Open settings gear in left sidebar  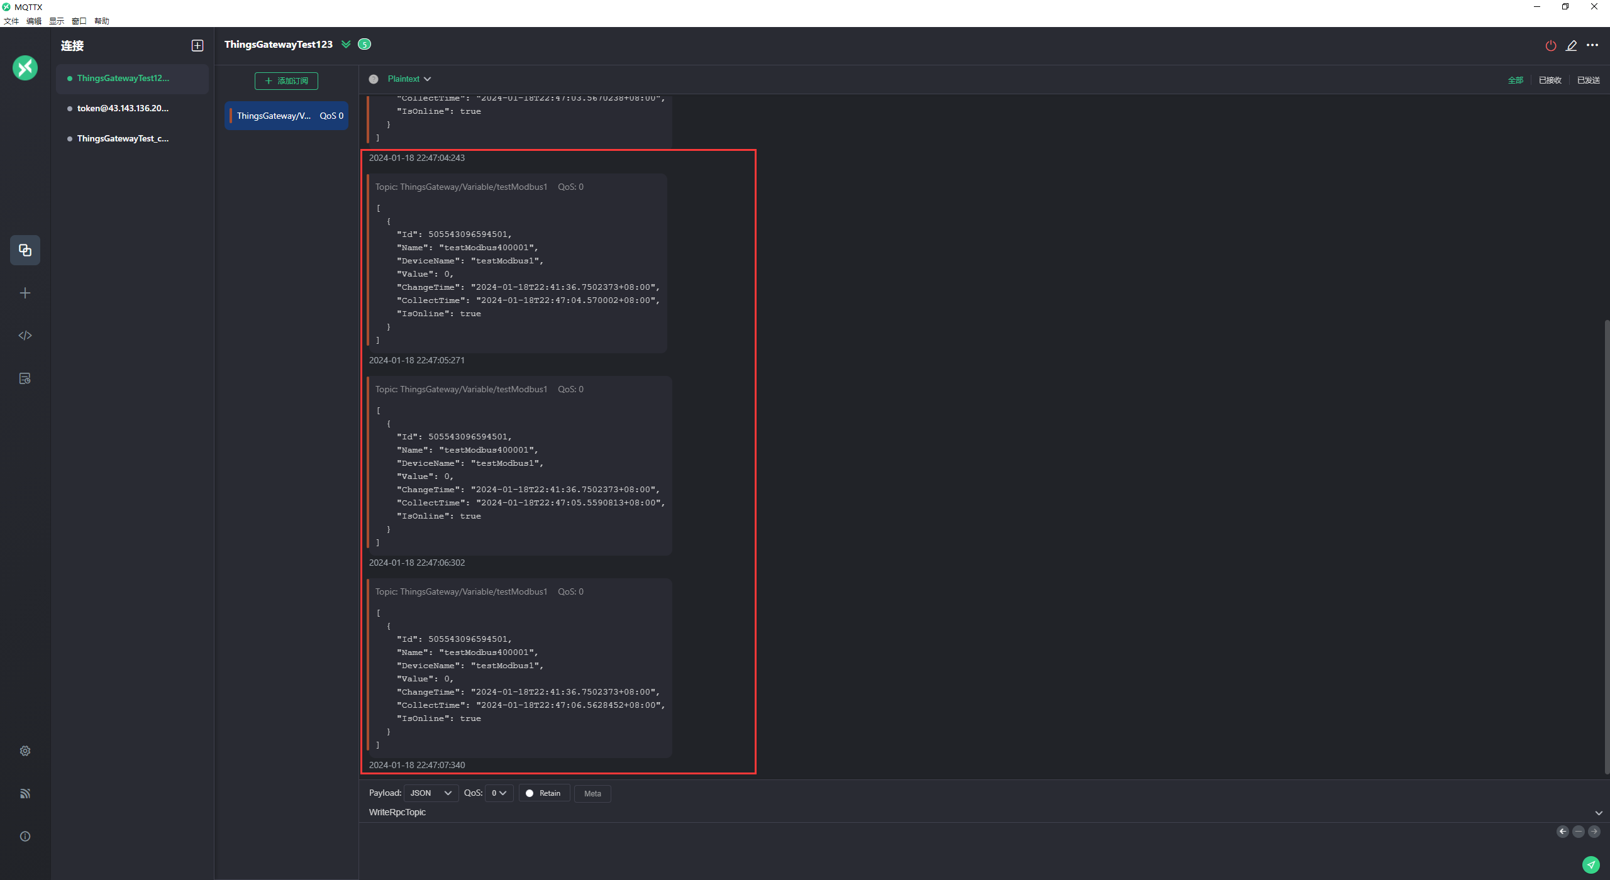pyautogui.click(x=25, y=751)
